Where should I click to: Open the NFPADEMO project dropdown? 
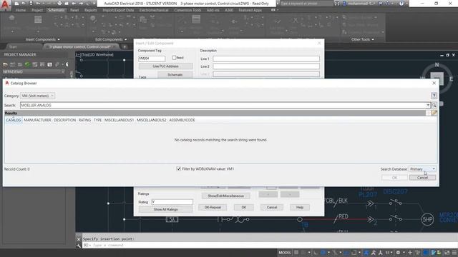pos(62,71)
